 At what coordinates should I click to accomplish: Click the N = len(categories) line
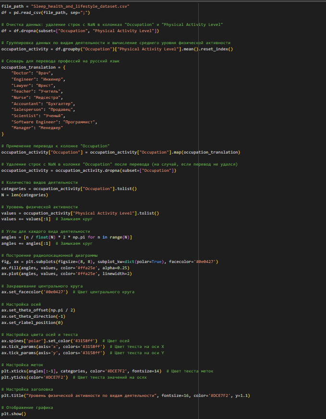point(24,195)
